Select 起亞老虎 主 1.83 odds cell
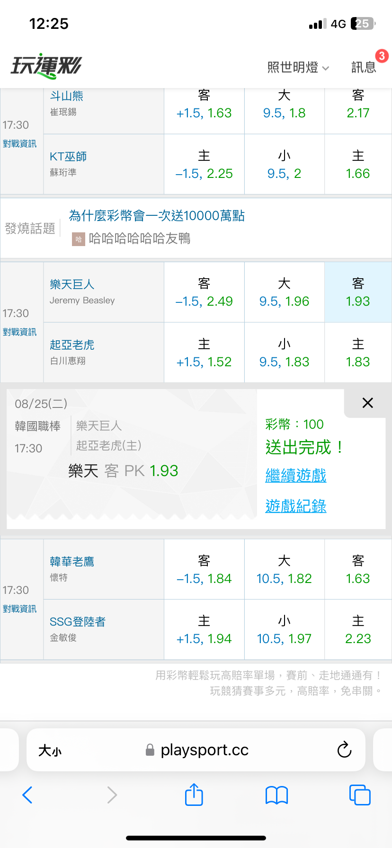 (358, 353)
